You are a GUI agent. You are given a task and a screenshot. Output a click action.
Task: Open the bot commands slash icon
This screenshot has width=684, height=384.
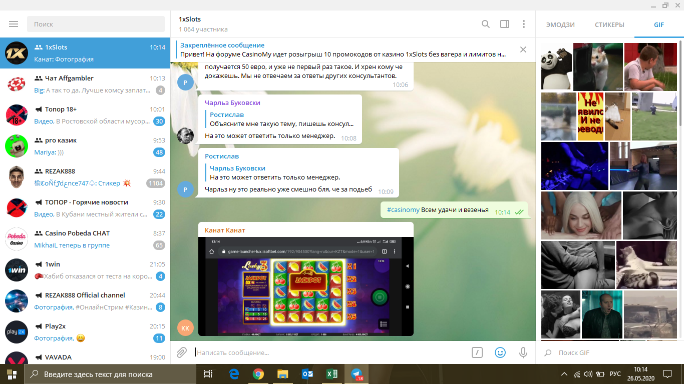click(477, 352)
